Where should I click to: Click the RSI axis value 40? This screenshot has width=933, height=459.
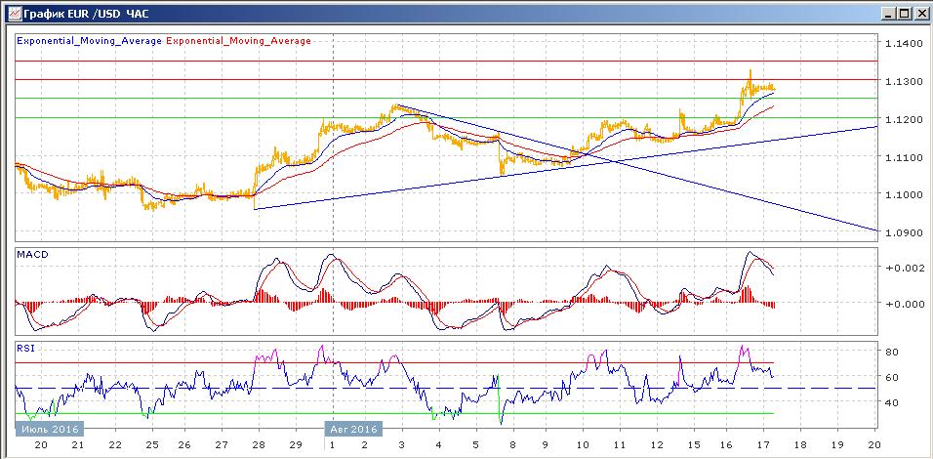[x=891, y=402]
